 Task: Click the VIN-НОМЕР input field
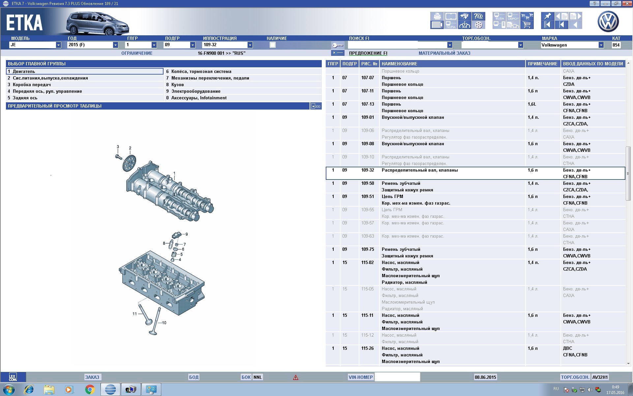tap(397, 377)
